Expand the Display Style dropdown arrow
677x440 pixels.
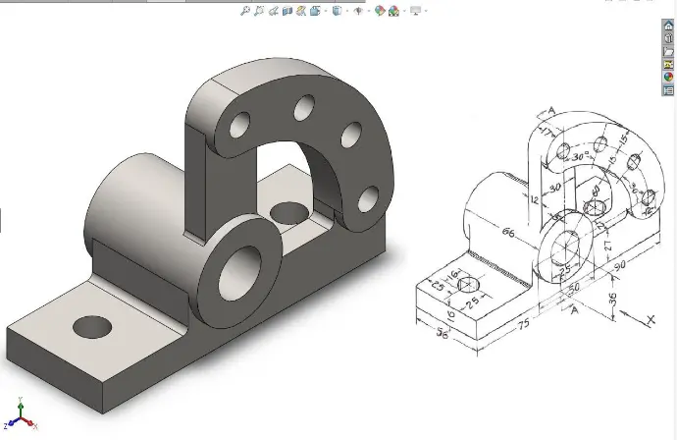[x=347, y=11]
